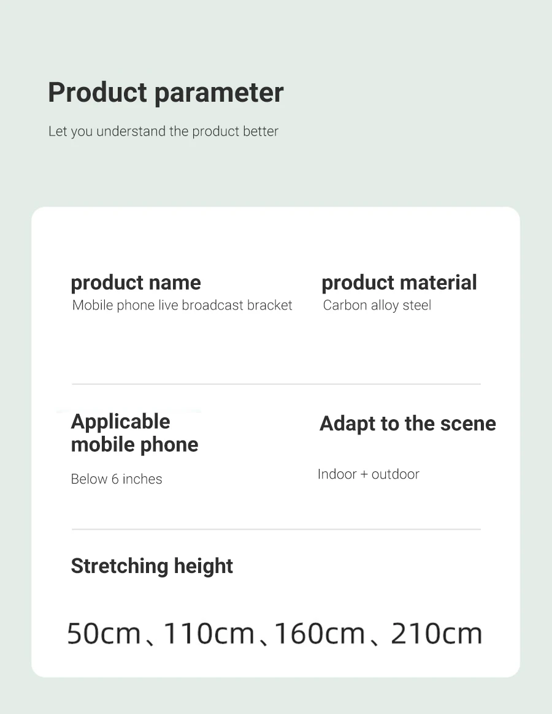Choose the 210cm height value
552x714 pixels.
(436, 633)
